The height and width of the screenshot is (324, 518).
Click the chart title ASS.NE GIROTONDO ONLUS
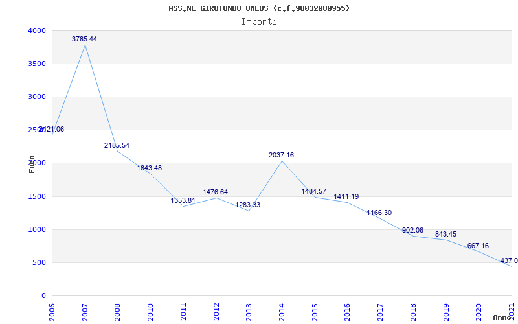tap(258, 8)
